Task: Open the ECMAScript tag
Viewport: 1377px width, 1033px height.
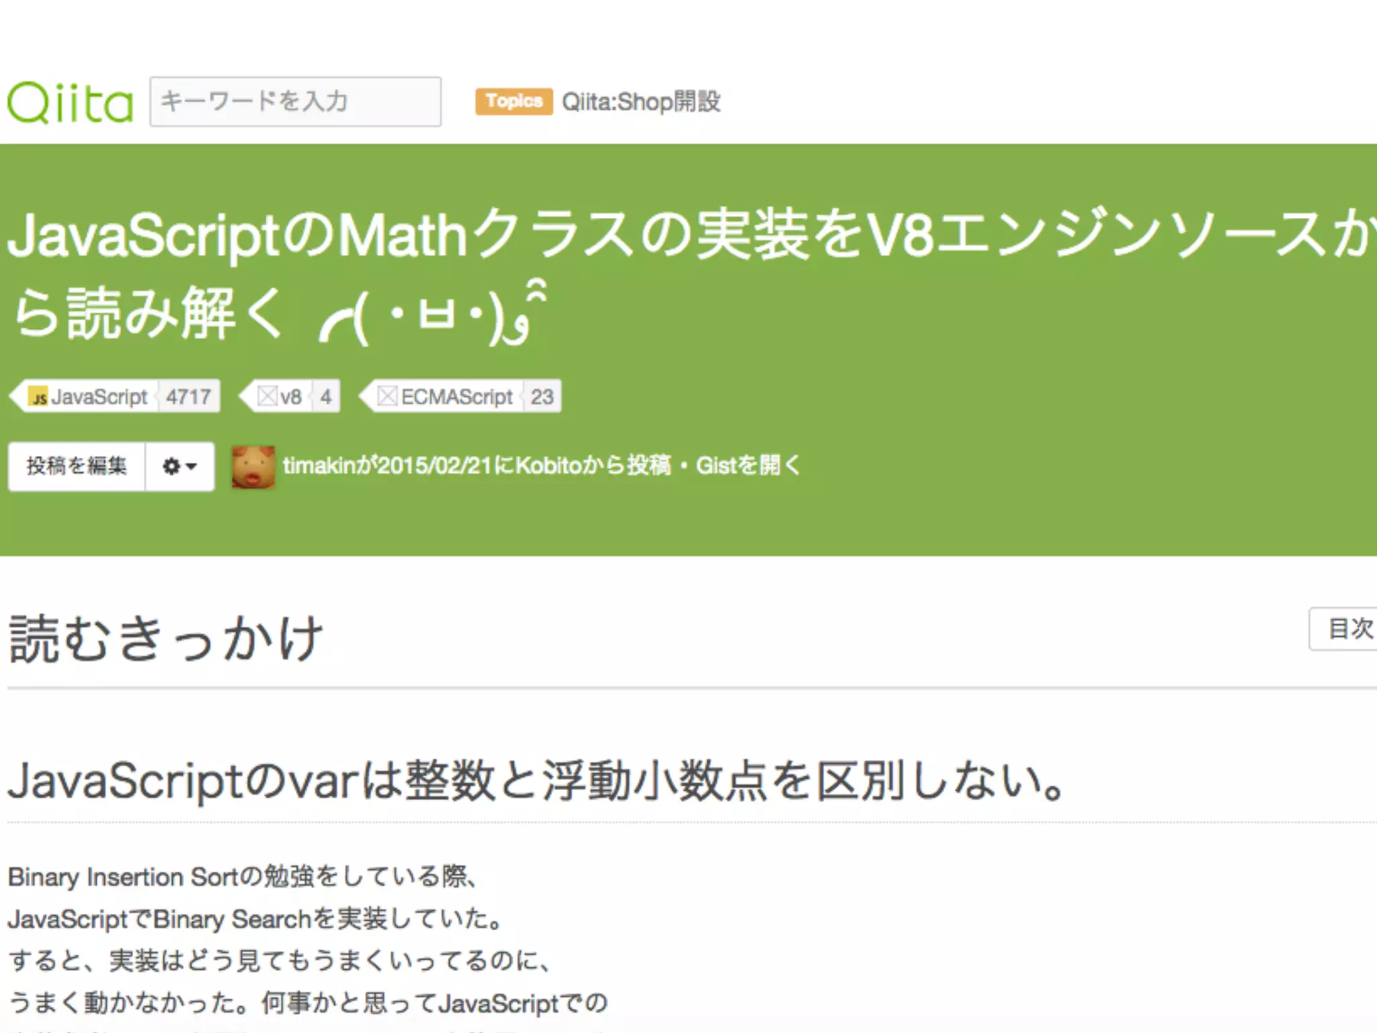Action: pos(457,397)
